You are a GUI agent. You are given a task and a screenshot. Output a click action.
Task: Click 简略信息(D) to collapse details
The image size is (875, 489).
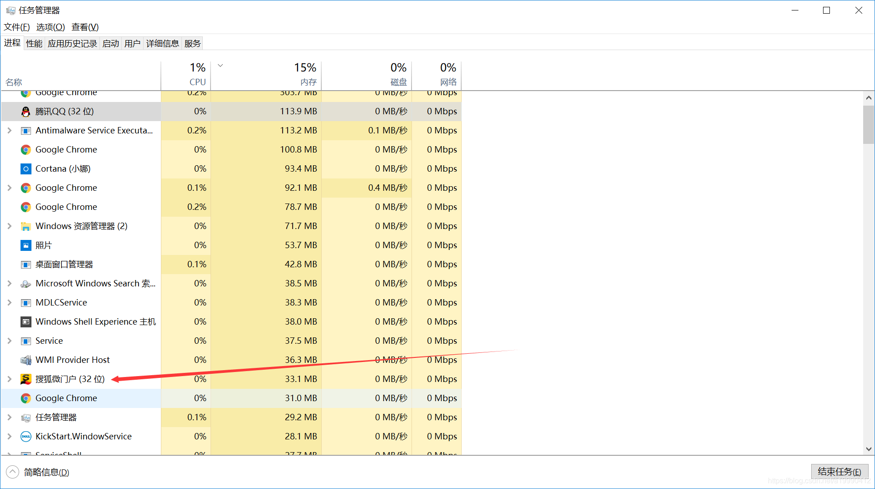tap(46, 472)
